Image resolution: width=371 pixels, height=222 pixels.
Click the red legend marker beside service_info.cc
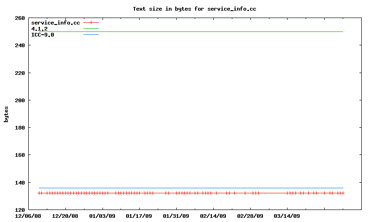[x=91, y=22]
